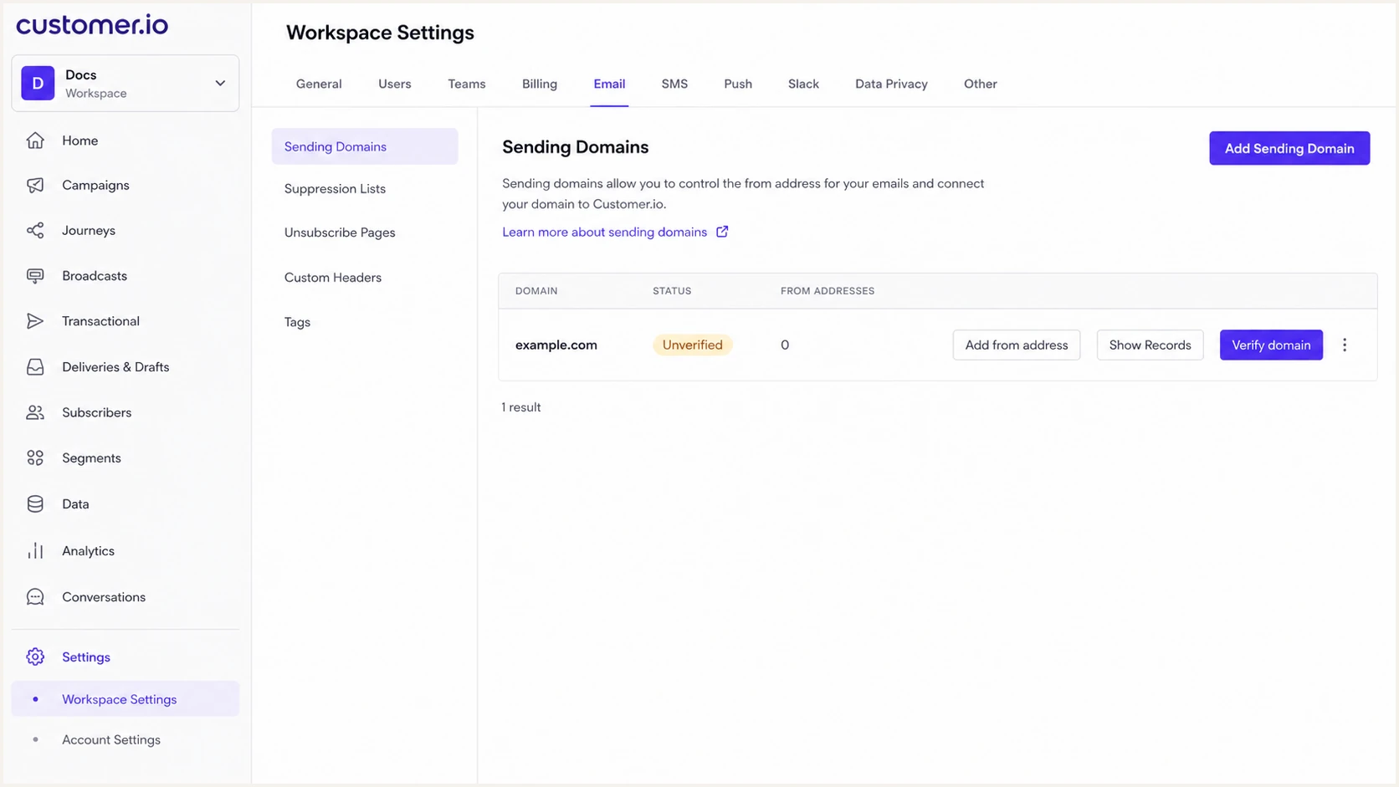Click the Journeys label in sidebar

click(89, 231)
